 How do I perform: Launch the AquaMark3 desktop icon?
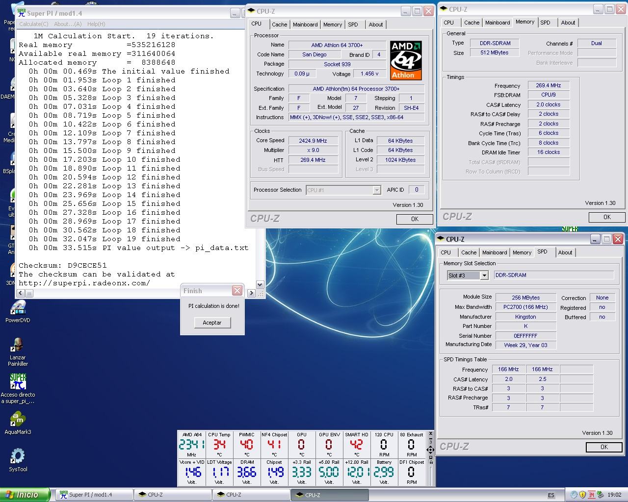click(x=18, y=420)
